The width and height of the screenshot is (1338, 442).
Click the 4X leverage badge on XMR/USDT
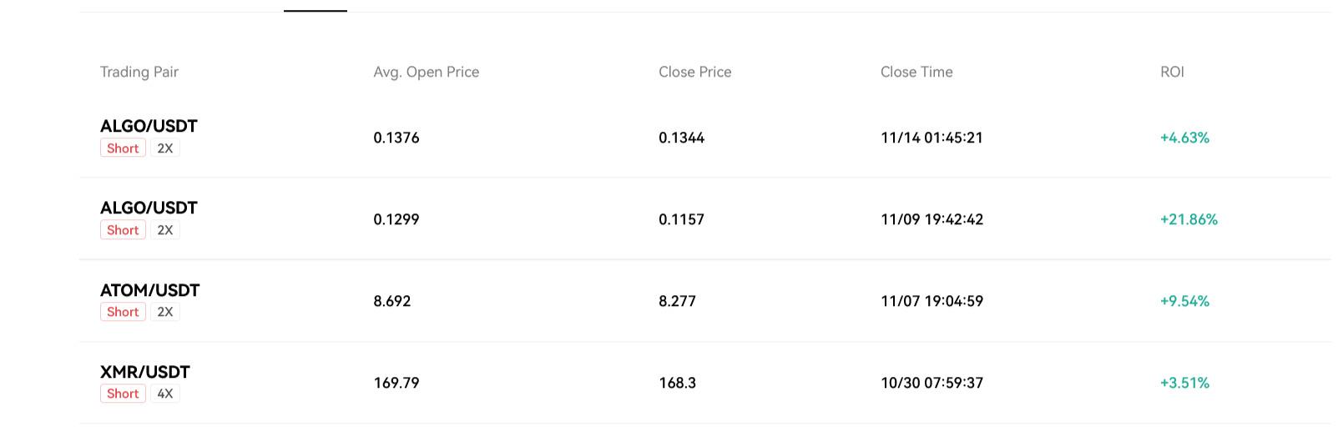tap(165, 394)
